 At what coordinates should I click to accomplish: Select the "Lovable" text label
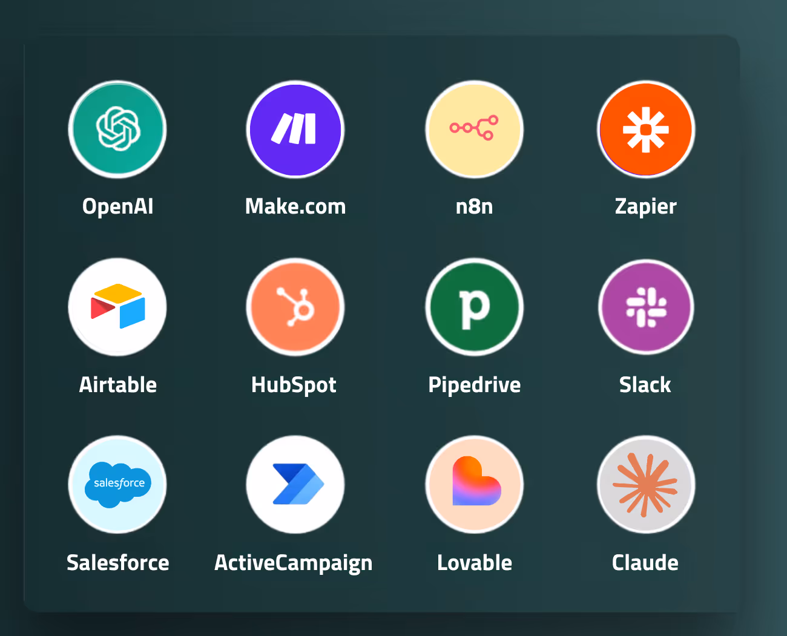[474, 562]
